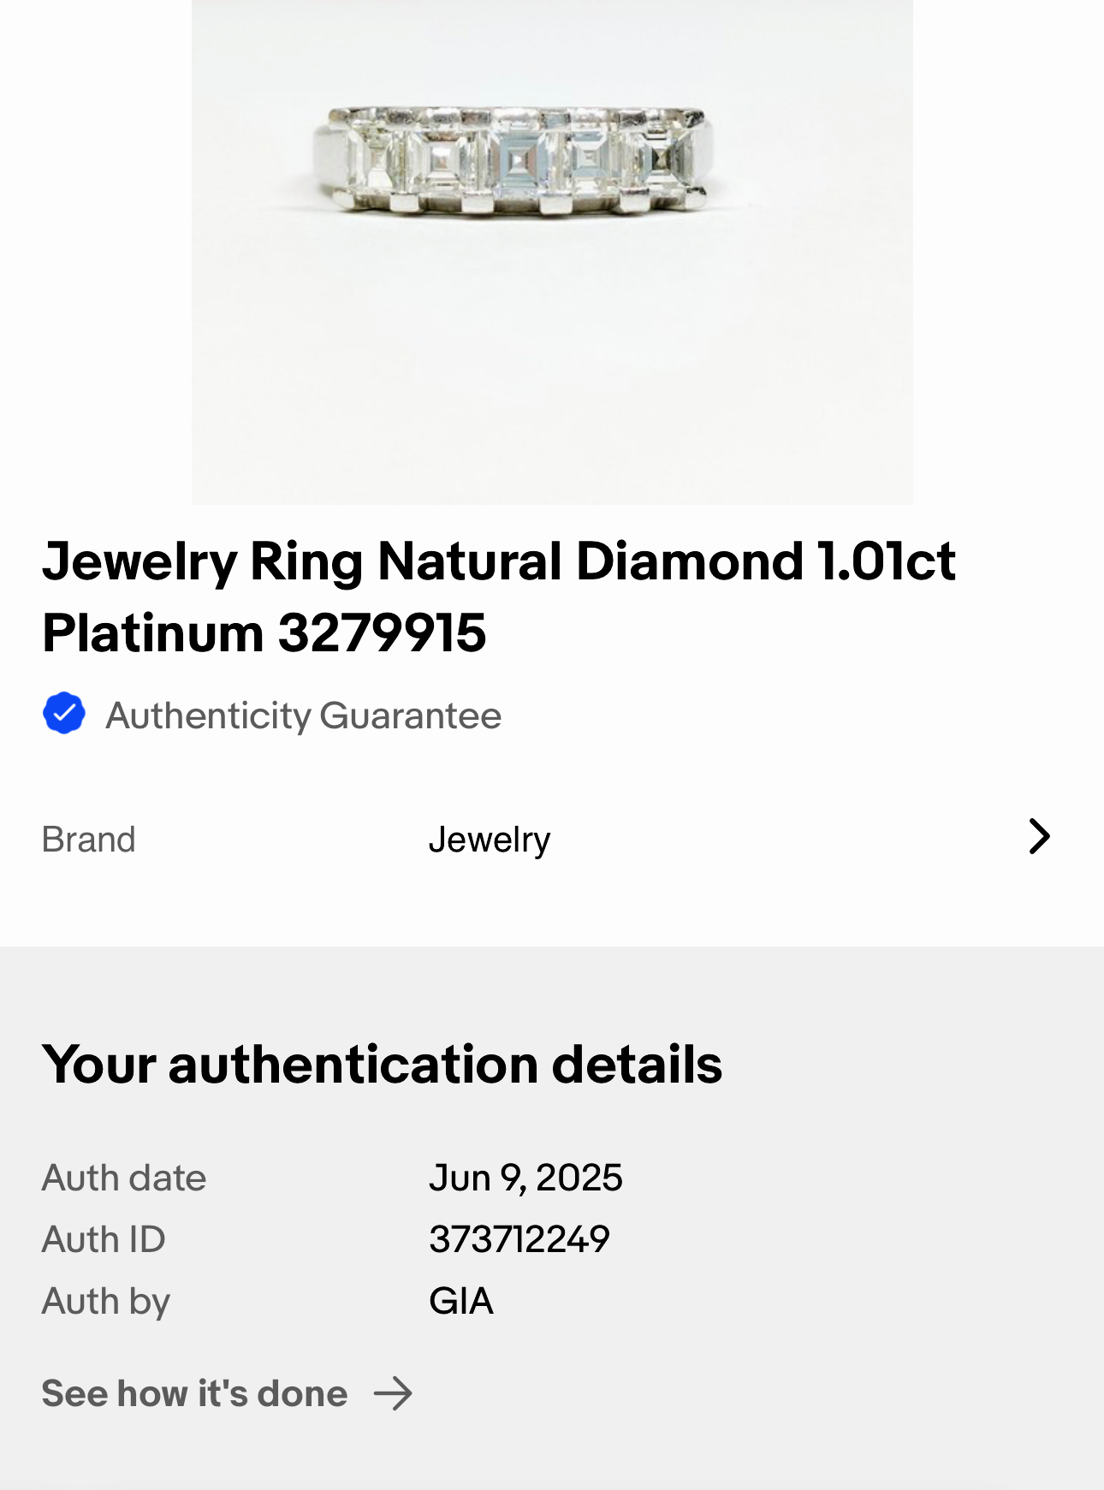Select the Brand row label
This screenshot has width=1104, height=1490.
pyautogui.click(x=89, y=840)
